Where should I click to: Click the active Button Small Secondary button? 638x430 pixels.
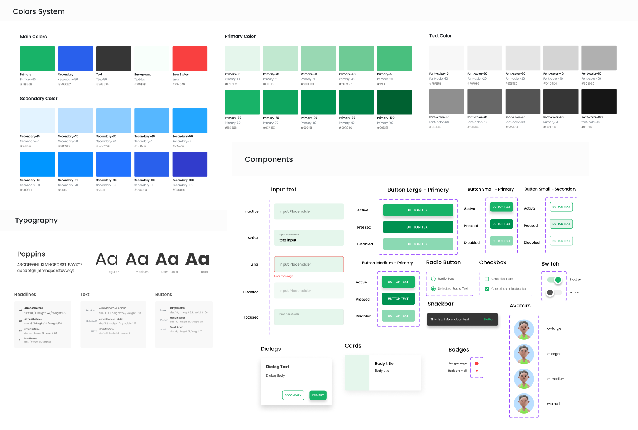pos(561,207)
